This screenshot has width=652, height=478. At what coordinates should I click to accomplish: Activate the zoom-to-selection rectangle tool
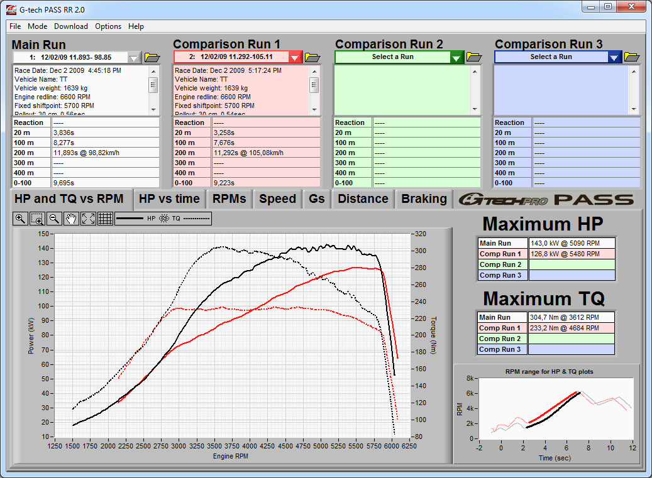click(37, 219)
